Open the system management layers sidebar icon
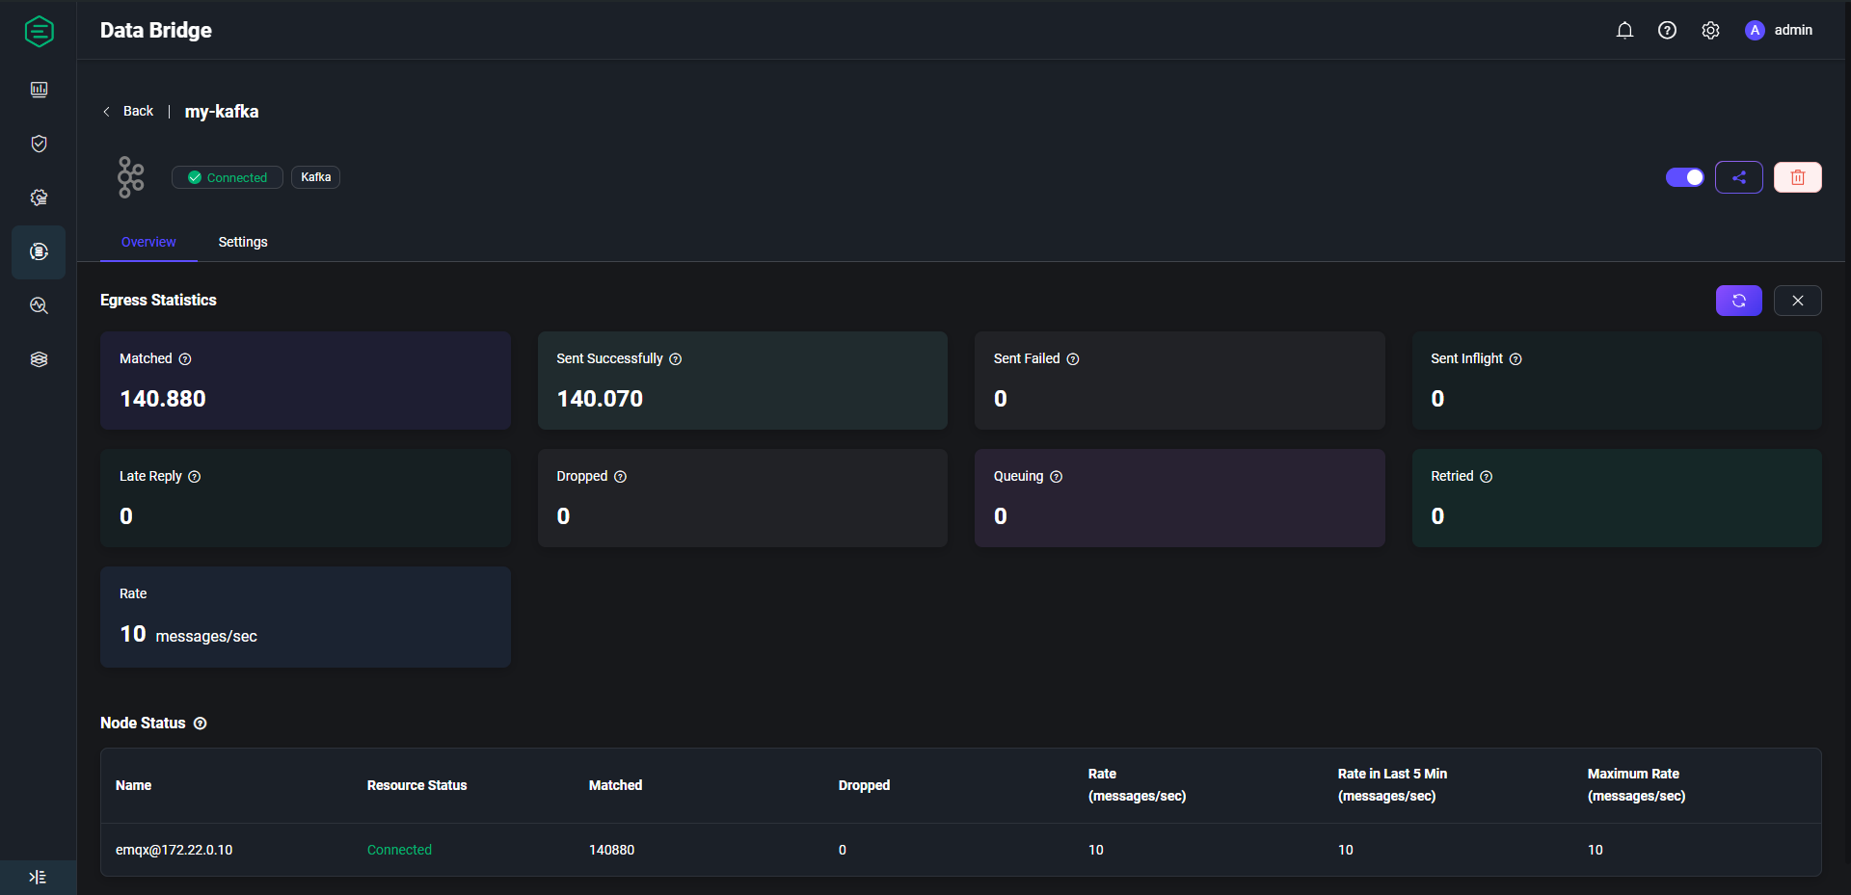 [x=39, y=359]
